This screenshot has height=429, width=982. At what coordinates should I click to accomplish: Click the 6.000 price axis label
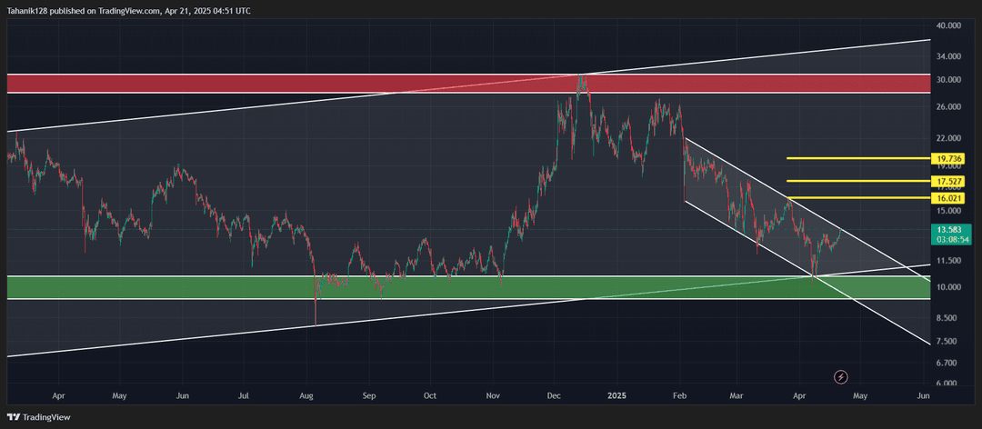(948, 384)
